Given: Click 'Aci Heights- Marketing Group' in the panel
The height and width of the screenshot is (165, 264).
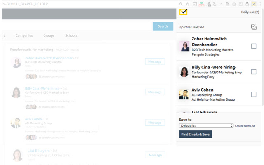Looking at the screenshot, I should pyautogui.click(x=213, y=99).
